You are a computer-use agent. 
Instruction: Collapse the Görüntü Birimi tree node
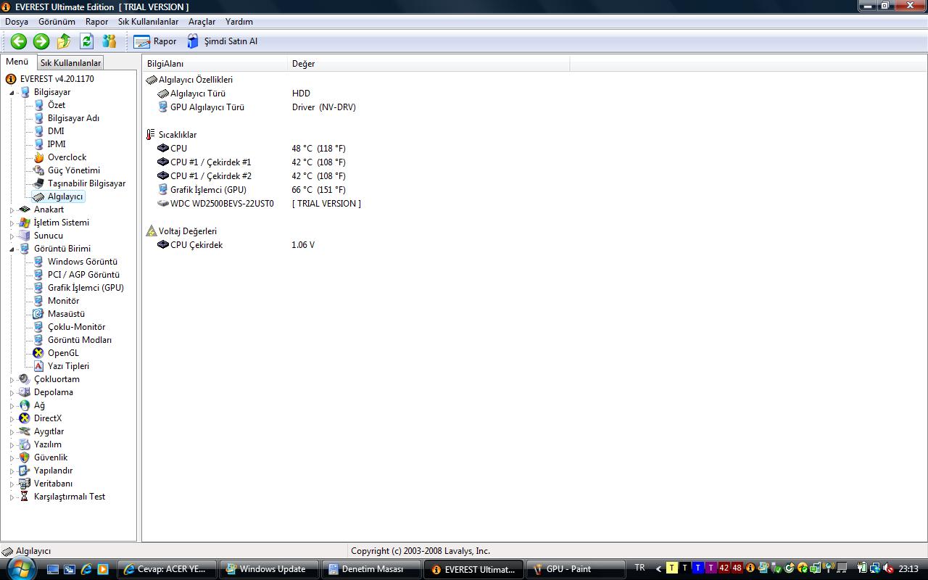(12, 249)
